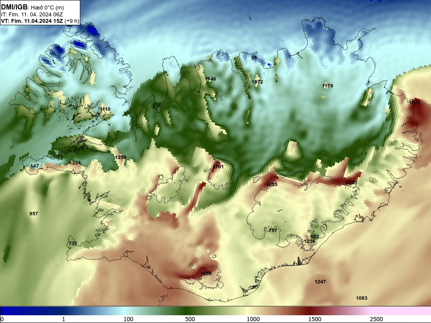Click the map value 1656
This screenshot has height=323, width=431.
(206, 273)
